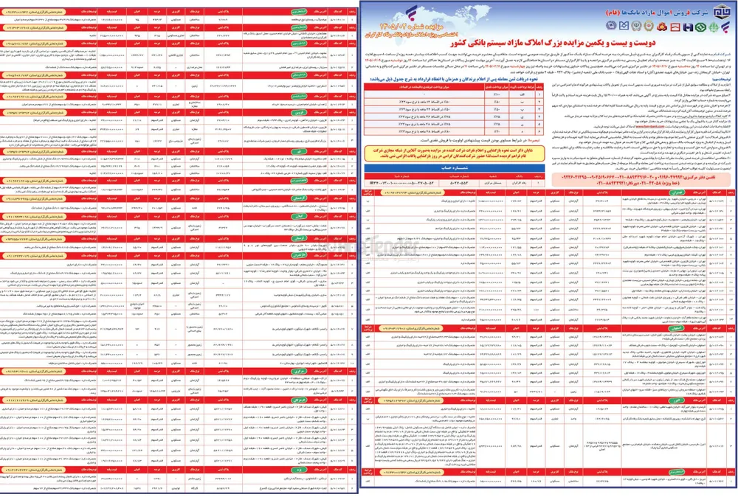Click the red headline about مزایده بزرگ املاک مازاد
This screenshot has height=497, width=738.
point(553,44)
